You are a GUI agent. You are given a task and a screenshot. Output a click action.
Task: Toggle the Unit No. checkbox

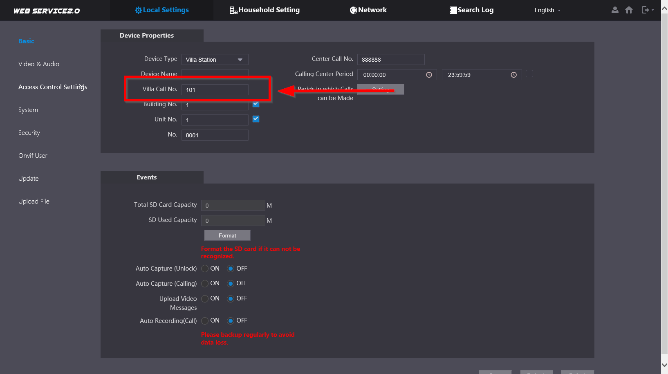256,119
